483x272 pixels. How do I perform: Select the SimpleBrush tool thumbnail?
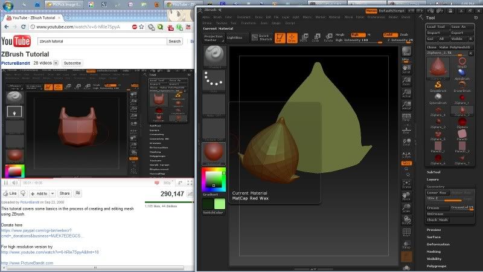point(438,86)
